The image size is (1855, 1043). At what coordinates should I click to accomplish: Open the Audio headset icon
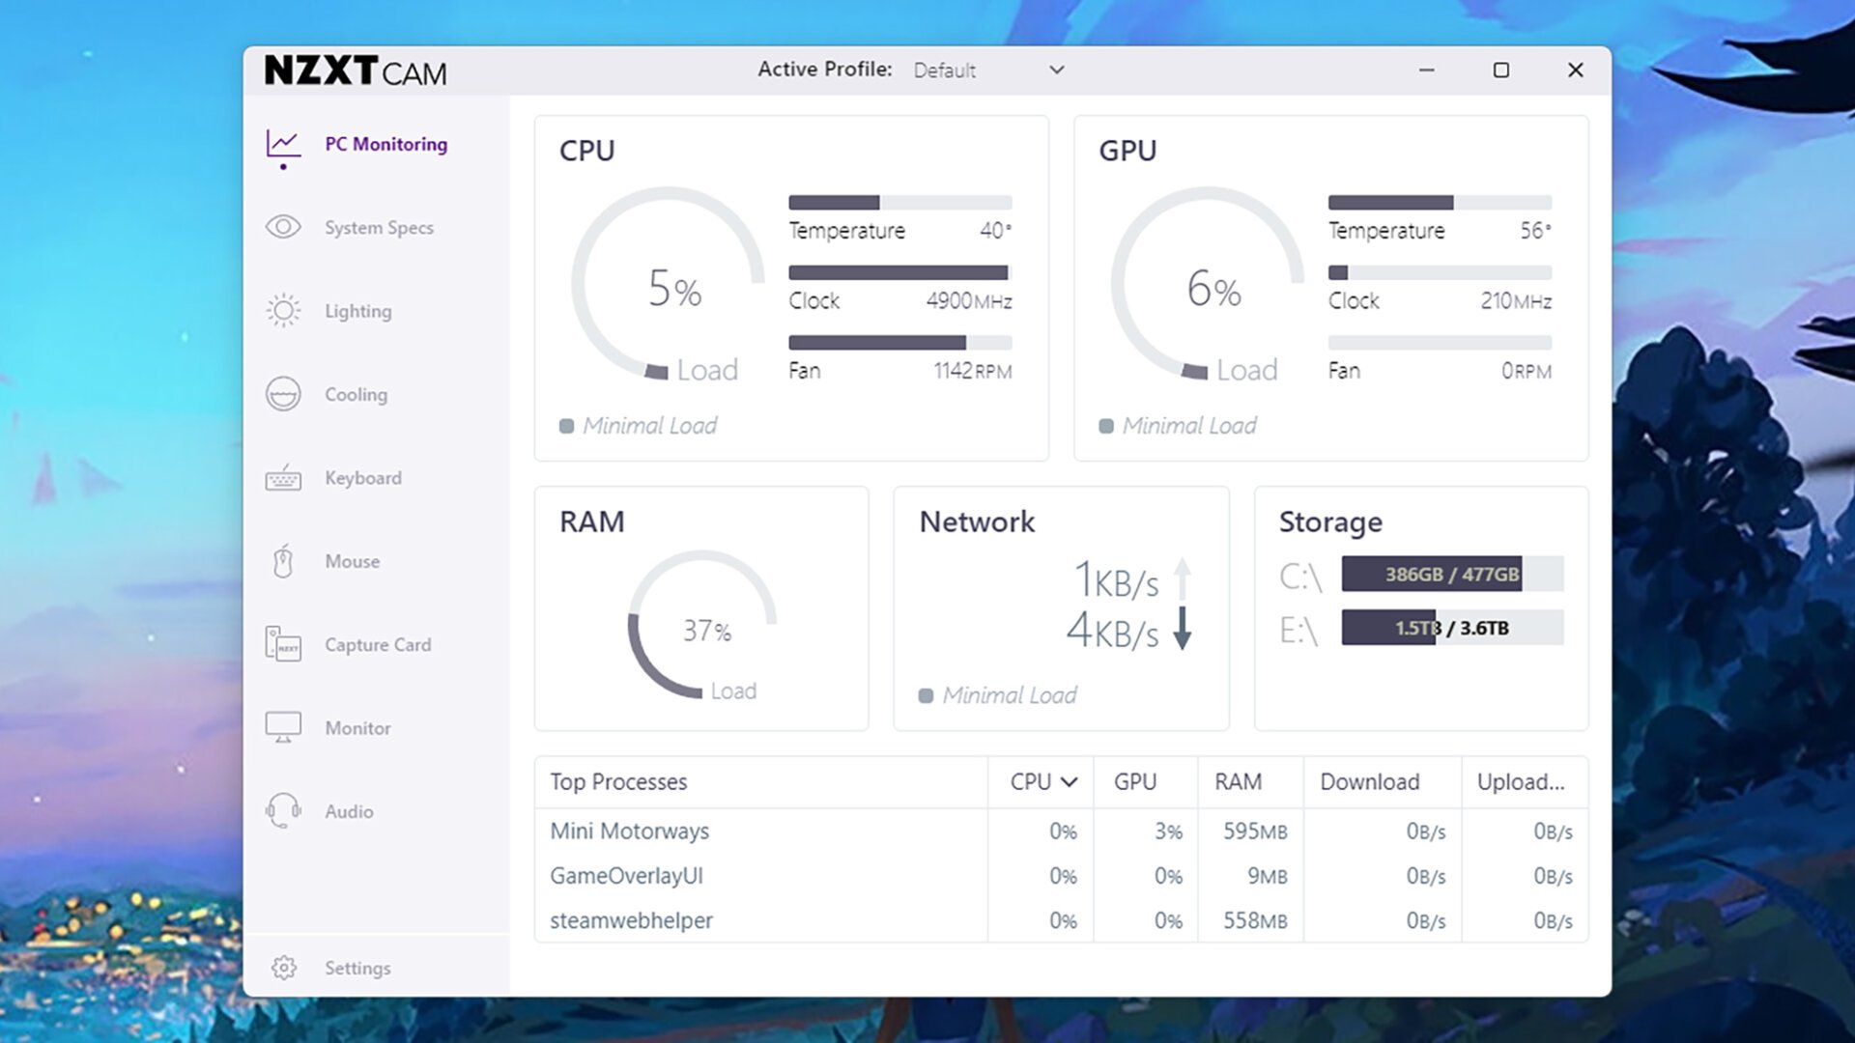[283, 811]
